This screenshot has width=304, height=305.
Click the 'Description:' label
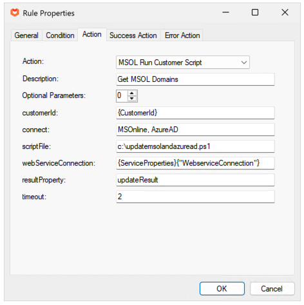click(x=41, y=79)
